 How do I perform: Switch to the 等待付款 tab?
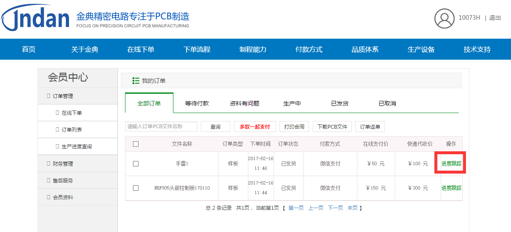point(197,103)
